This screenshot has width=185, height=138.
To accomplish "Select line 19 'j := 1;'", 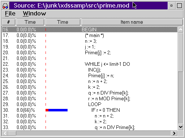I will (90, 47).
